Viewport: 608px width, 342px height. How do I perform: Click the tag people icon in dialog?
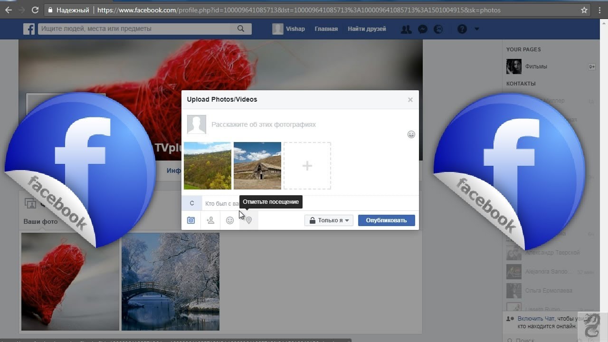click(210, 220)
